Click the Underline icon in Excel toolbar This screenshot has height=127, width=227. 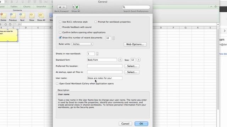23,2
